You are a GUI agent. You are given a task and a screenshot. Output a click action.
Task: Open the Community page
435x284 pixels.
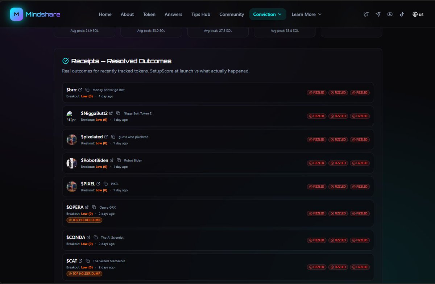click(232, 14)
